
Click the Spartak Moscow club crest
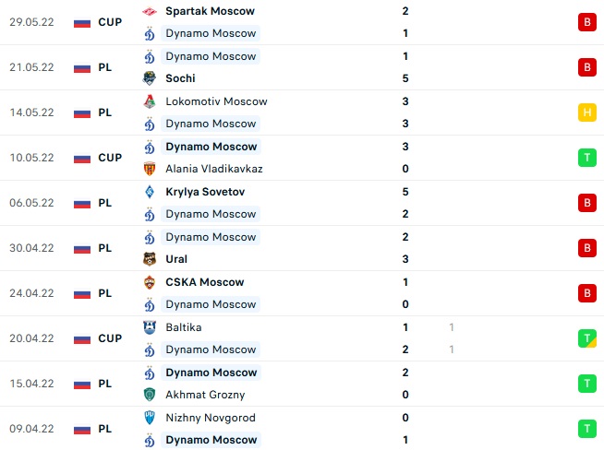150,11
